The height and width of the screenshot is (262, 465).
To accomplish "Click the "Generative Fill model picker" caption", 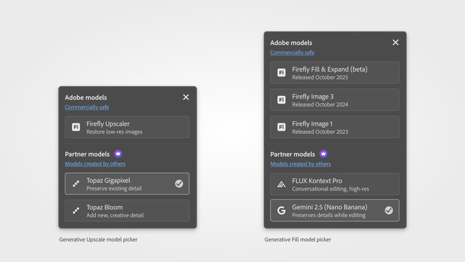I will (298, 240).
